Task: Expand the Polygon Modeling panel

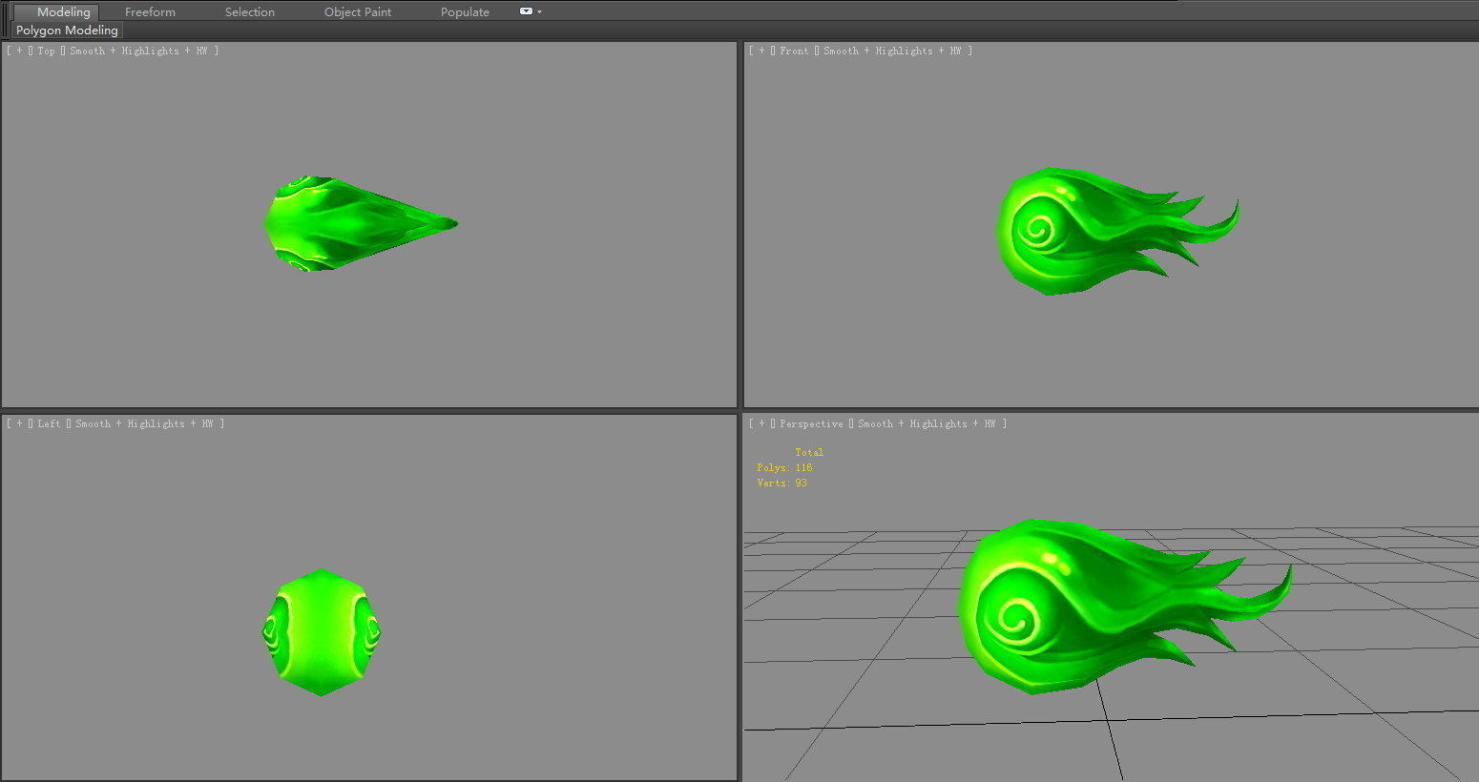Action: (67, 31)
